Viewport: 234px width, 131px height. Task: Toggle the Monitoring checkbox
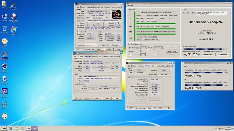167,55
